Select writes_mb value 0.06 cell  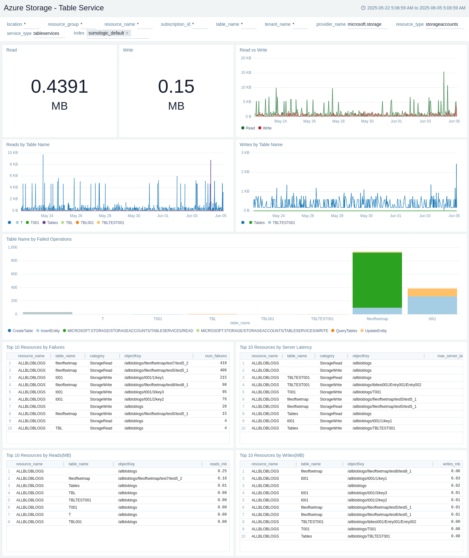tap(455, 471)
